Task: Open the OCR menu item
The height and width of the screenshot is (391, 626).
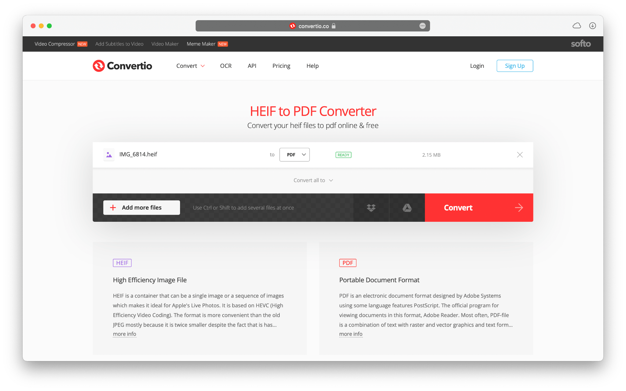Action: [x=226, y=65]
